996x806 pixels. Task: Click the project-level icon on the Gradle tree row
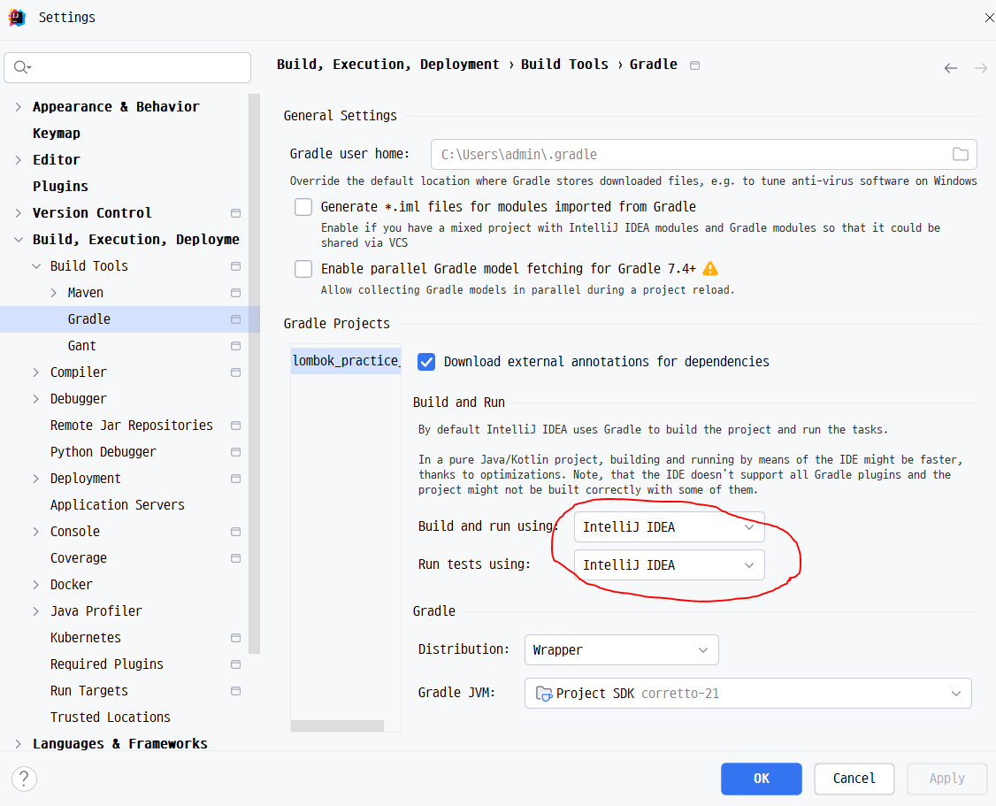[x=235, y=319]
